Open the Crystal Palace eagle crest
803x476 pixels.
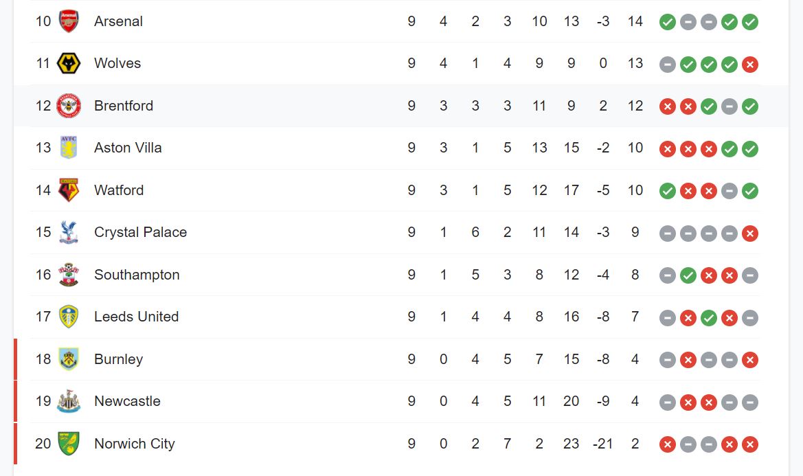point(69,232)
